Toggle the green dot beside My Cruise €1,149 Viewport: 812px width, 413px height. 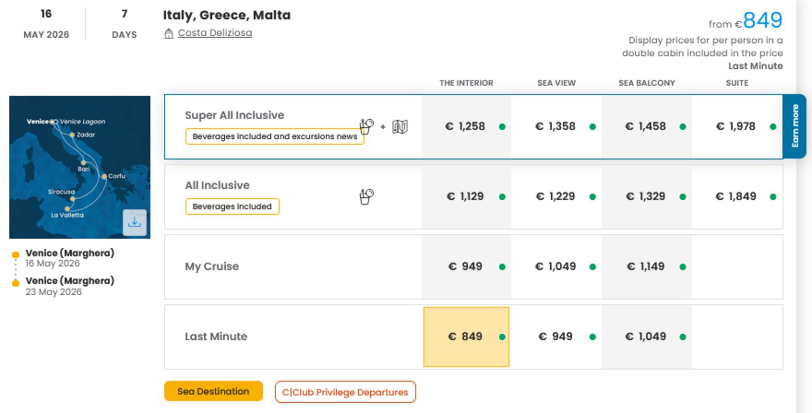click(682, 266)
